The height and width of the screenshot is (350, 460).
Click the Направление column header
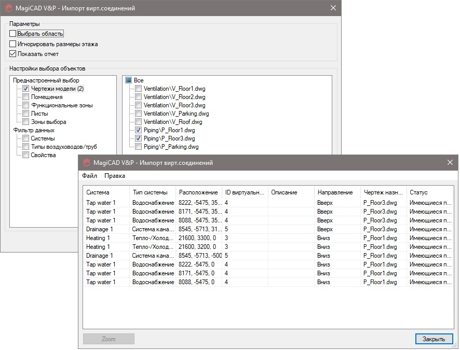point(335,192)
